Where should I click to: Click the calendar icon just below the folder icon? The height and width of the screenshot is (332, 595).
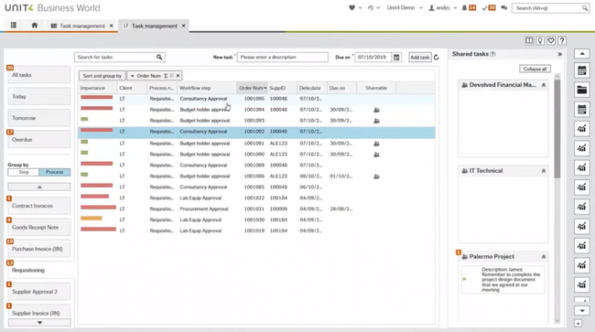(x=581, y=110)
